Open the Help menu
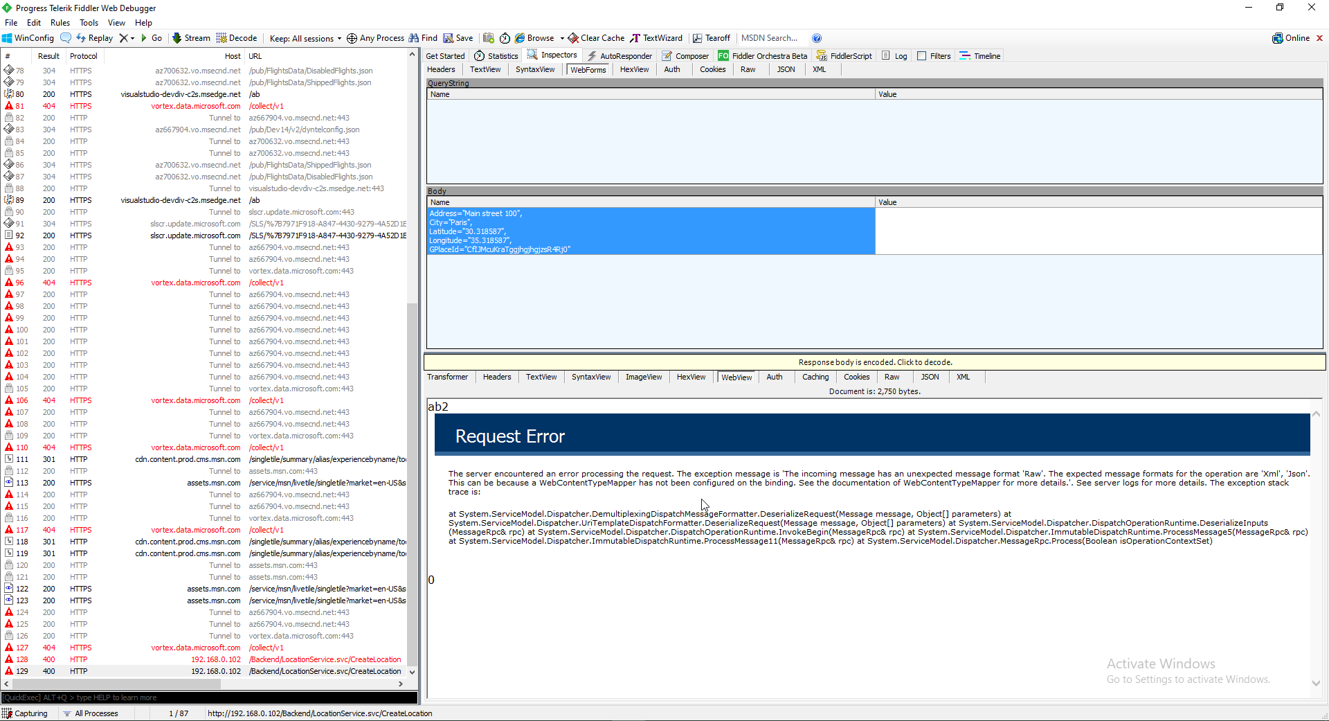This screenshot has width=1329, height=721. 143,23
